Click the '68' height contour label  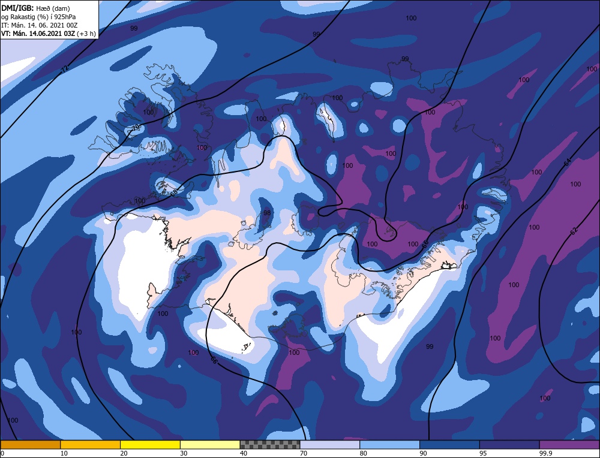(x=175, y=194)
